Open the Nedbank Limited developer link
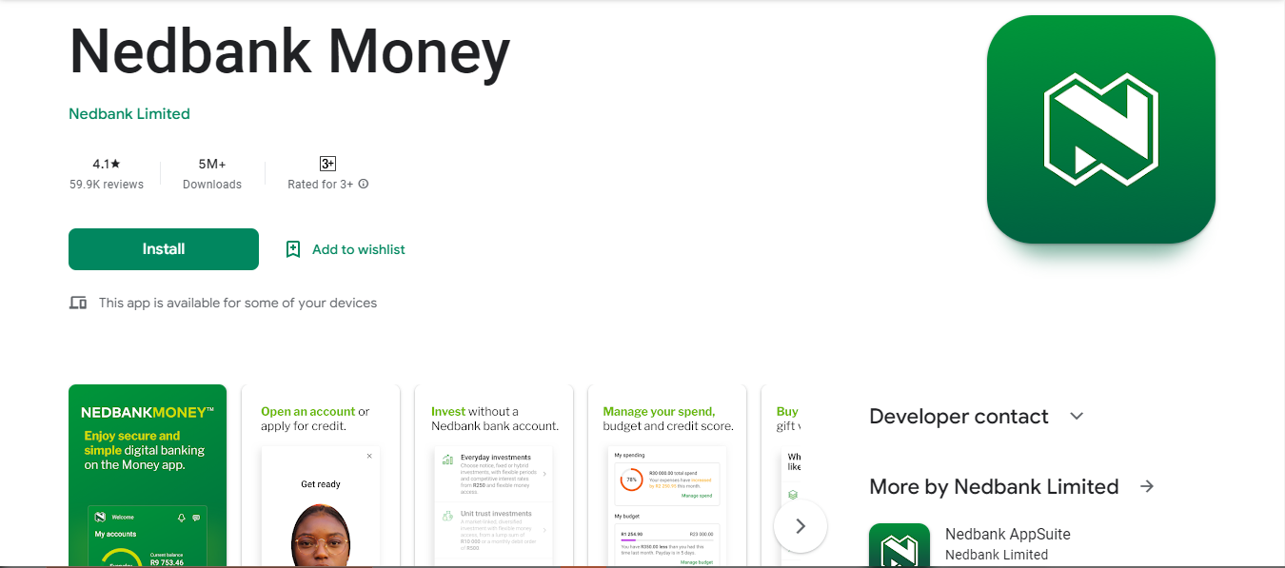This screenshot has width=1285, height=568. click(x=128, y=113)
